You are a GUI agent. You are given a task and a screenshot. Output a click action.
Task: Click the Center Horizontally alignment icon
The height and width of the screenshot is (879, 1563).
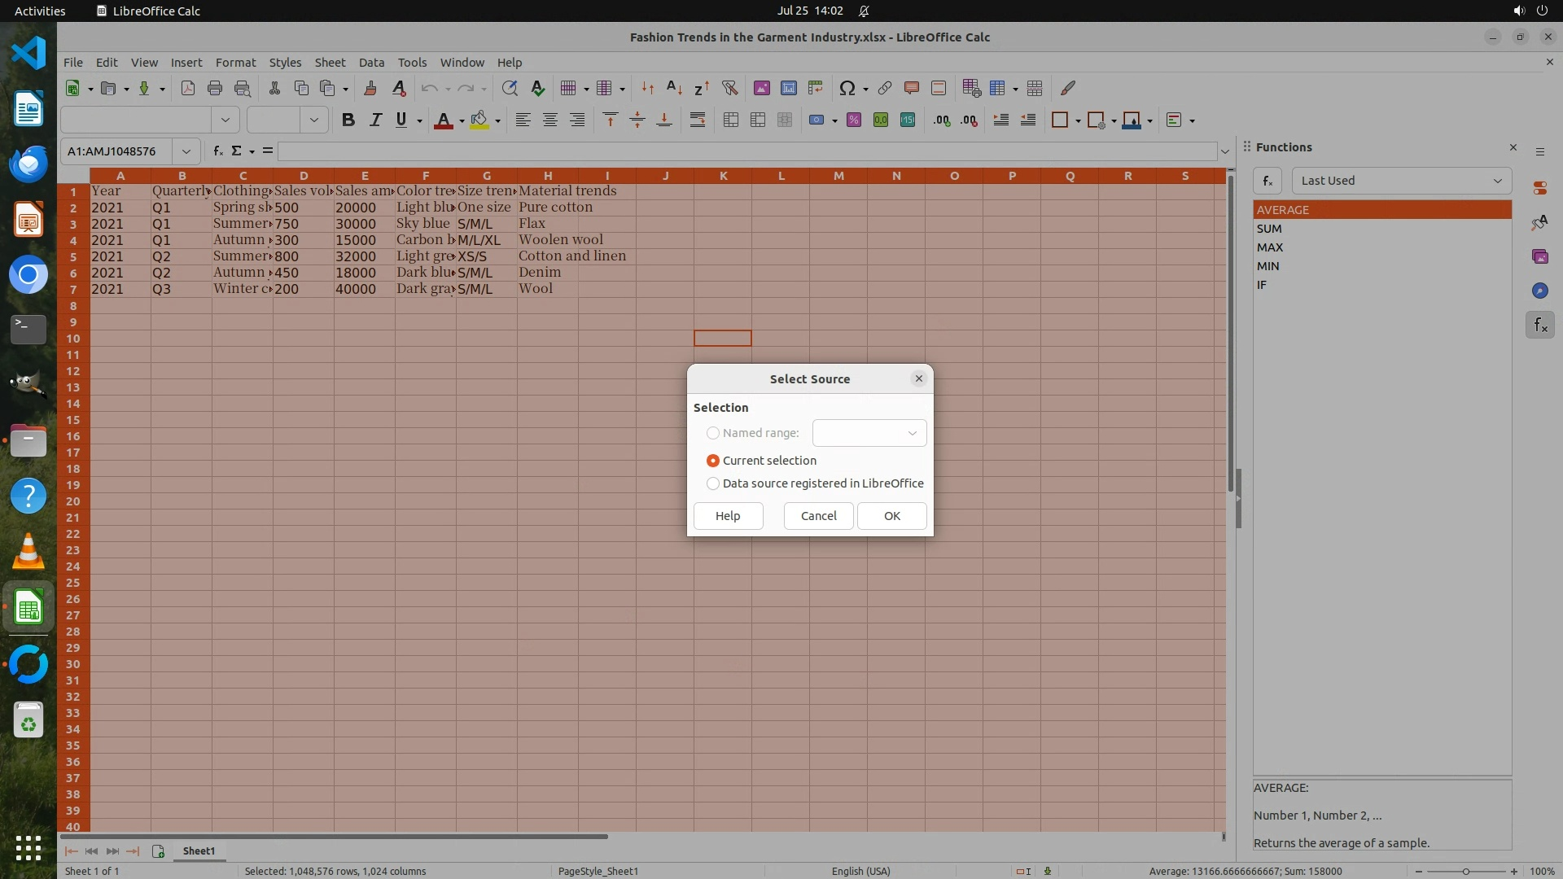(x=550, y=120)
